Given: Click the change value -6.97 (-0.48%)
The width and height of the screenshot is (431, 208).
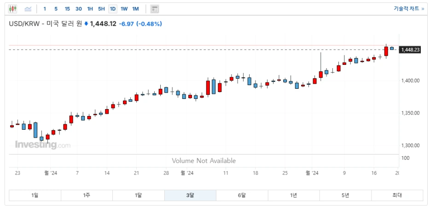Looking at the screenshot, I should click(140, 24).
